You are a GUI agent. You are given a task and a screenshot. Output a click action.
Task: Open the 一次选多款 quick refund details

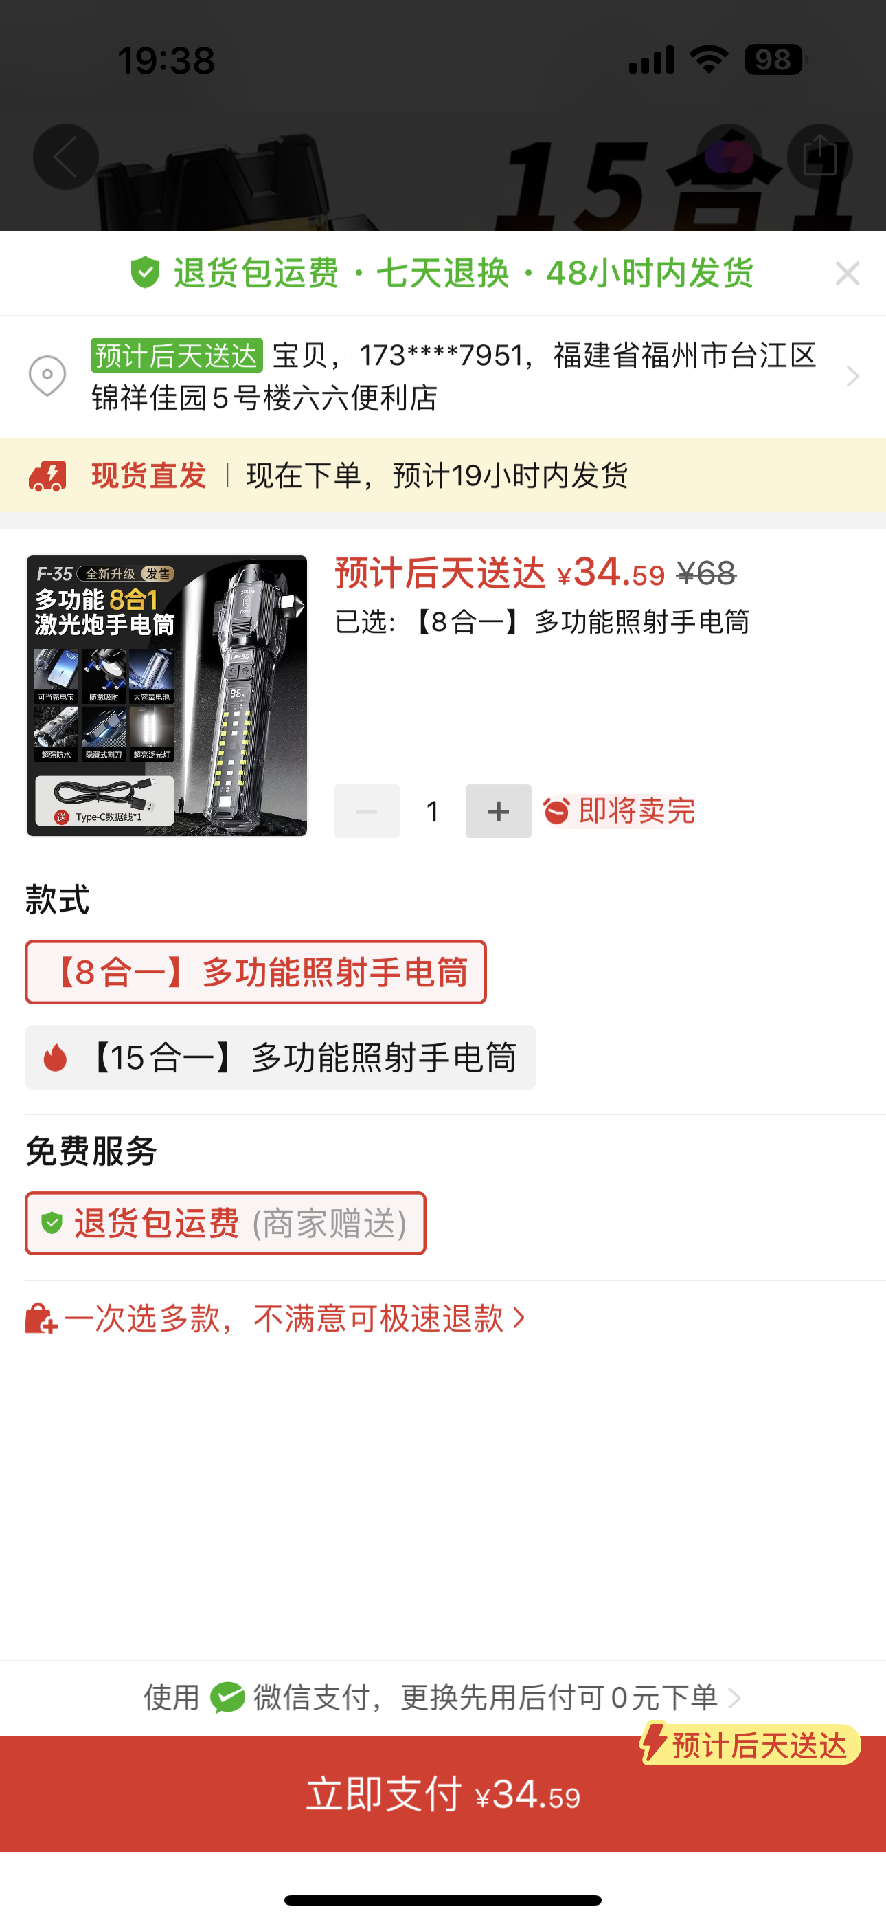coord(275,1318)
